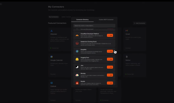Select the My Connectors tab
This screenshot has width=174, height=103.
point(53,17)
